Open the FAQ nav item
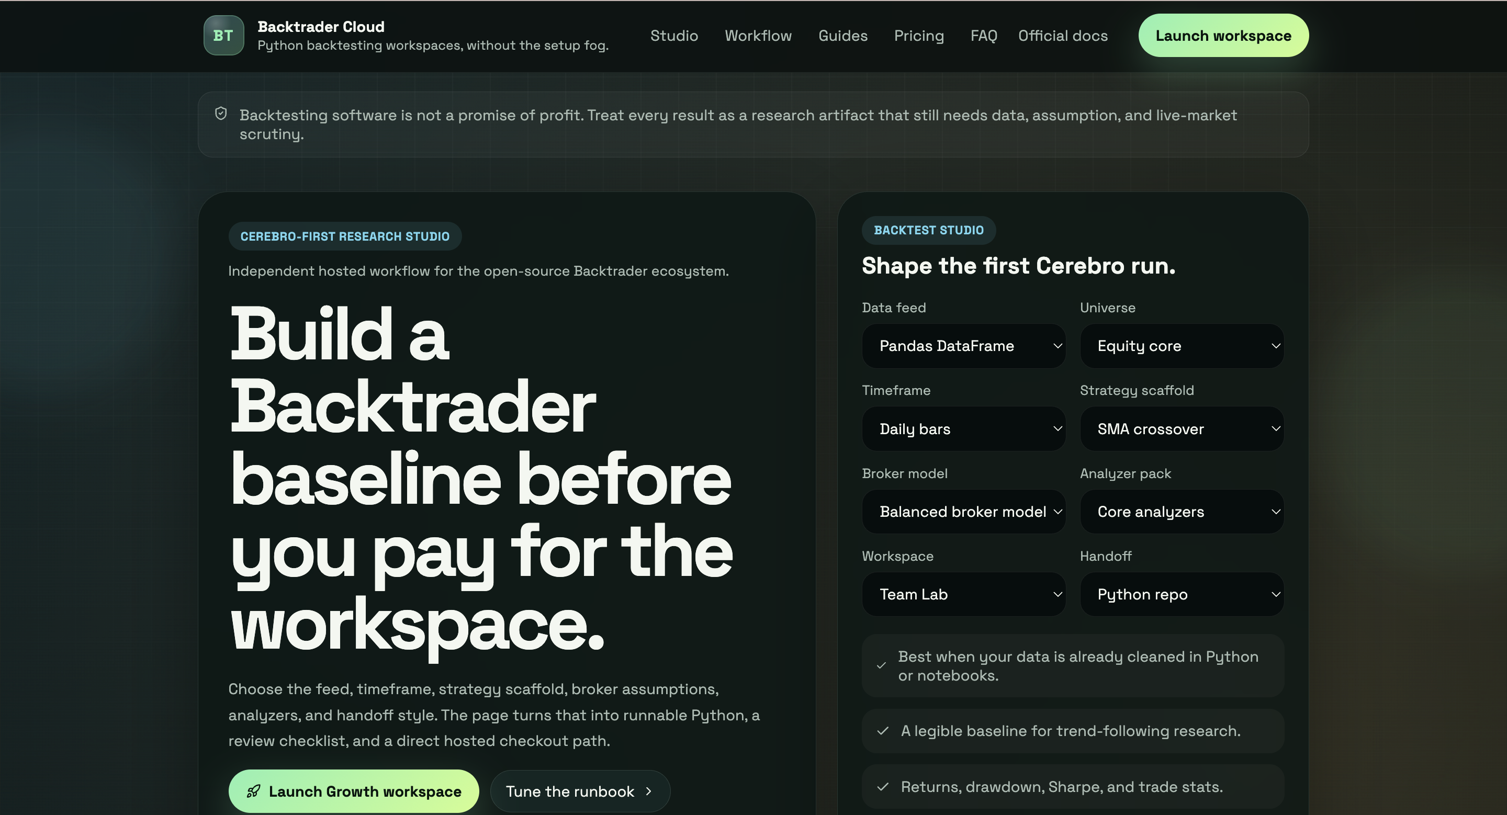This screenshot has width=1507, height=815. [x=983, y=36]
